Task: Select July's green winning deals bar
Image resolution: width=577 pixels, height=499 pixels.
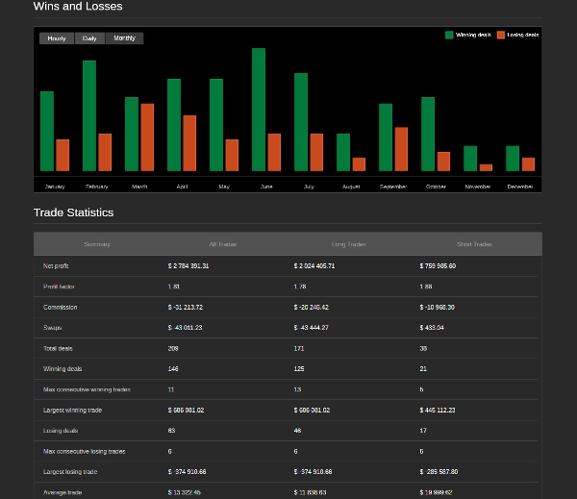Action: pos(301,122)
